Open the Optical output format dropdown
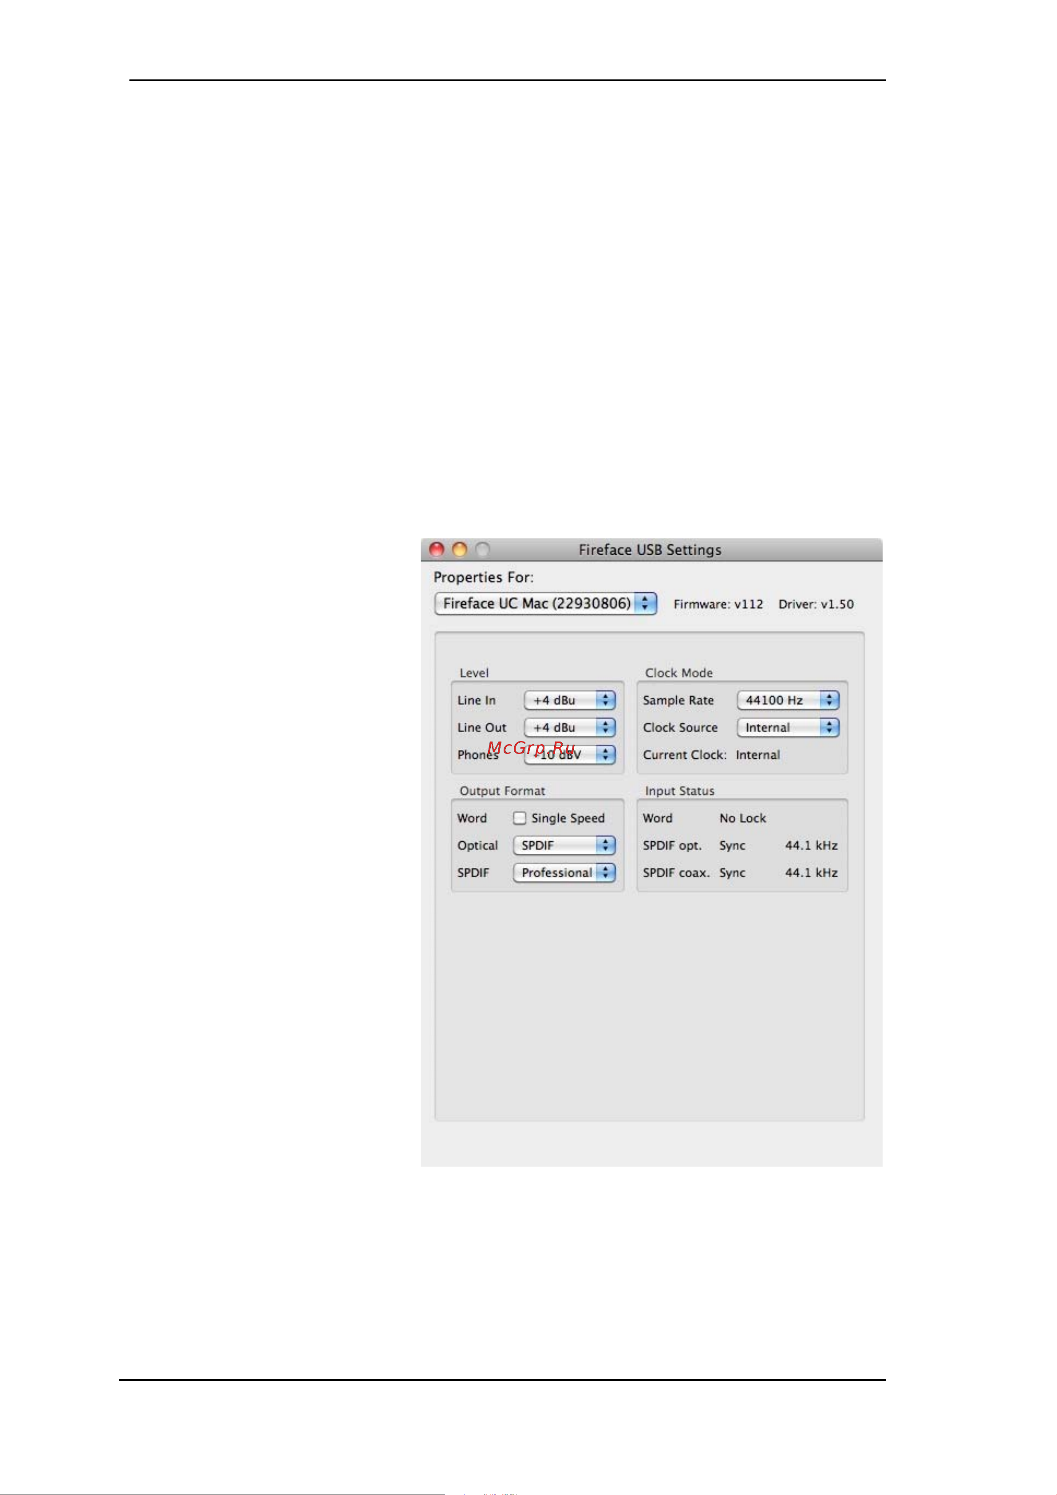Image resolution: width=1057 pixels, height=1495 pixels. pyautogui.click(x=564, y=845)
